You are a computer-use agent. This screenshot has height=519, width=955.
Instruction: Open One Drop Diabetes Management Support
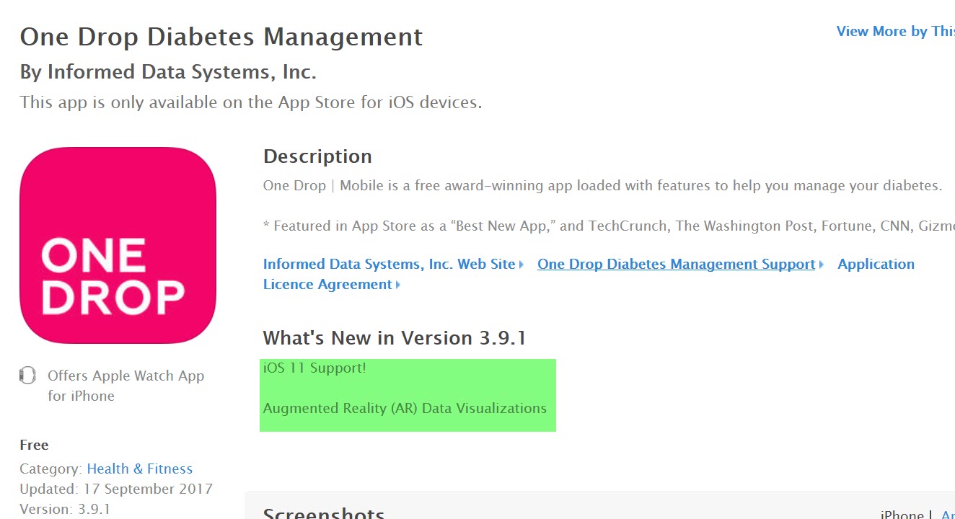[x=675, y=264]
